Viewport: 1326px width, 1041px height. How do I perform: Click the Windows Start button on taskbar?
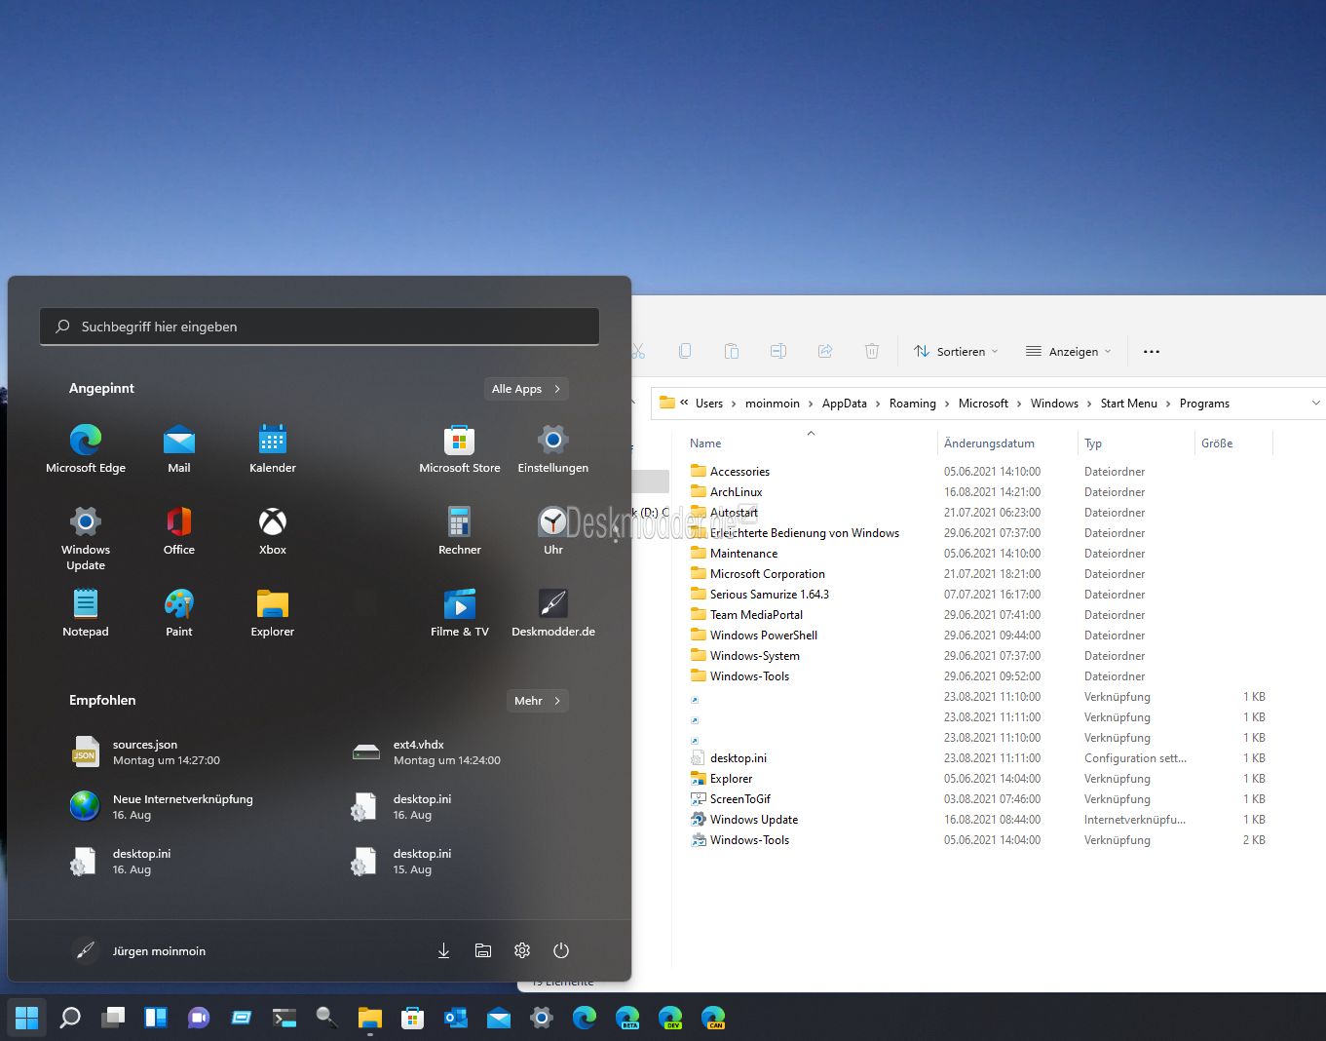[27, 1018]
